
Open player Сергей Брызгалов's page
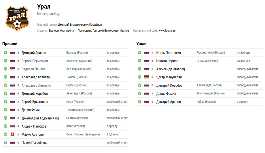point(35,102)
